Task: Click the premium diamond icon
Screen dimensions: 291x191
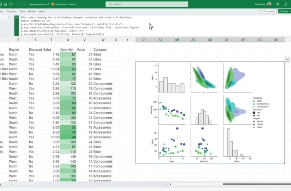Action: coord(278,4)
